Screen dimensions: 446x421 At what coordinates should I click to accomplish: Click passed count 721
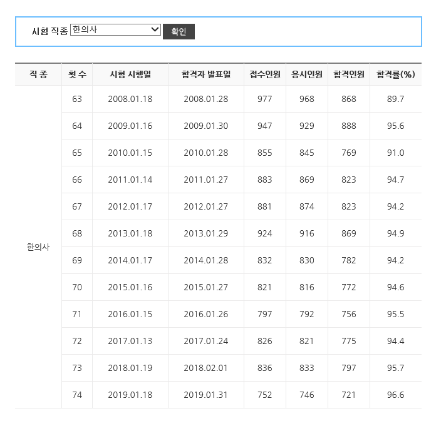(x=349, y=395)
